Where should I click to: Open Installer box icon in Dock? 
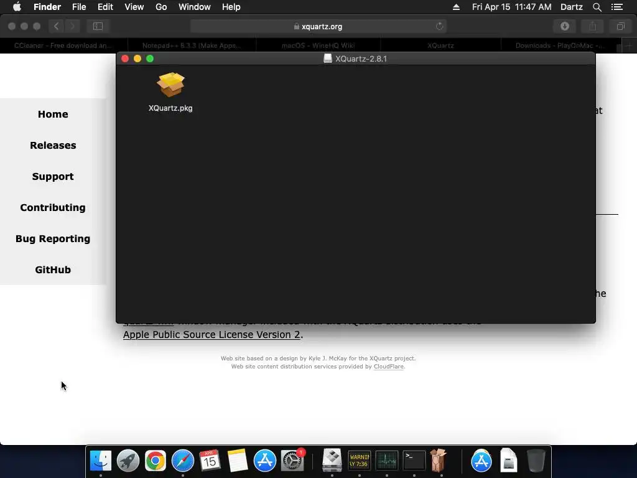click(x=439, y=461)
